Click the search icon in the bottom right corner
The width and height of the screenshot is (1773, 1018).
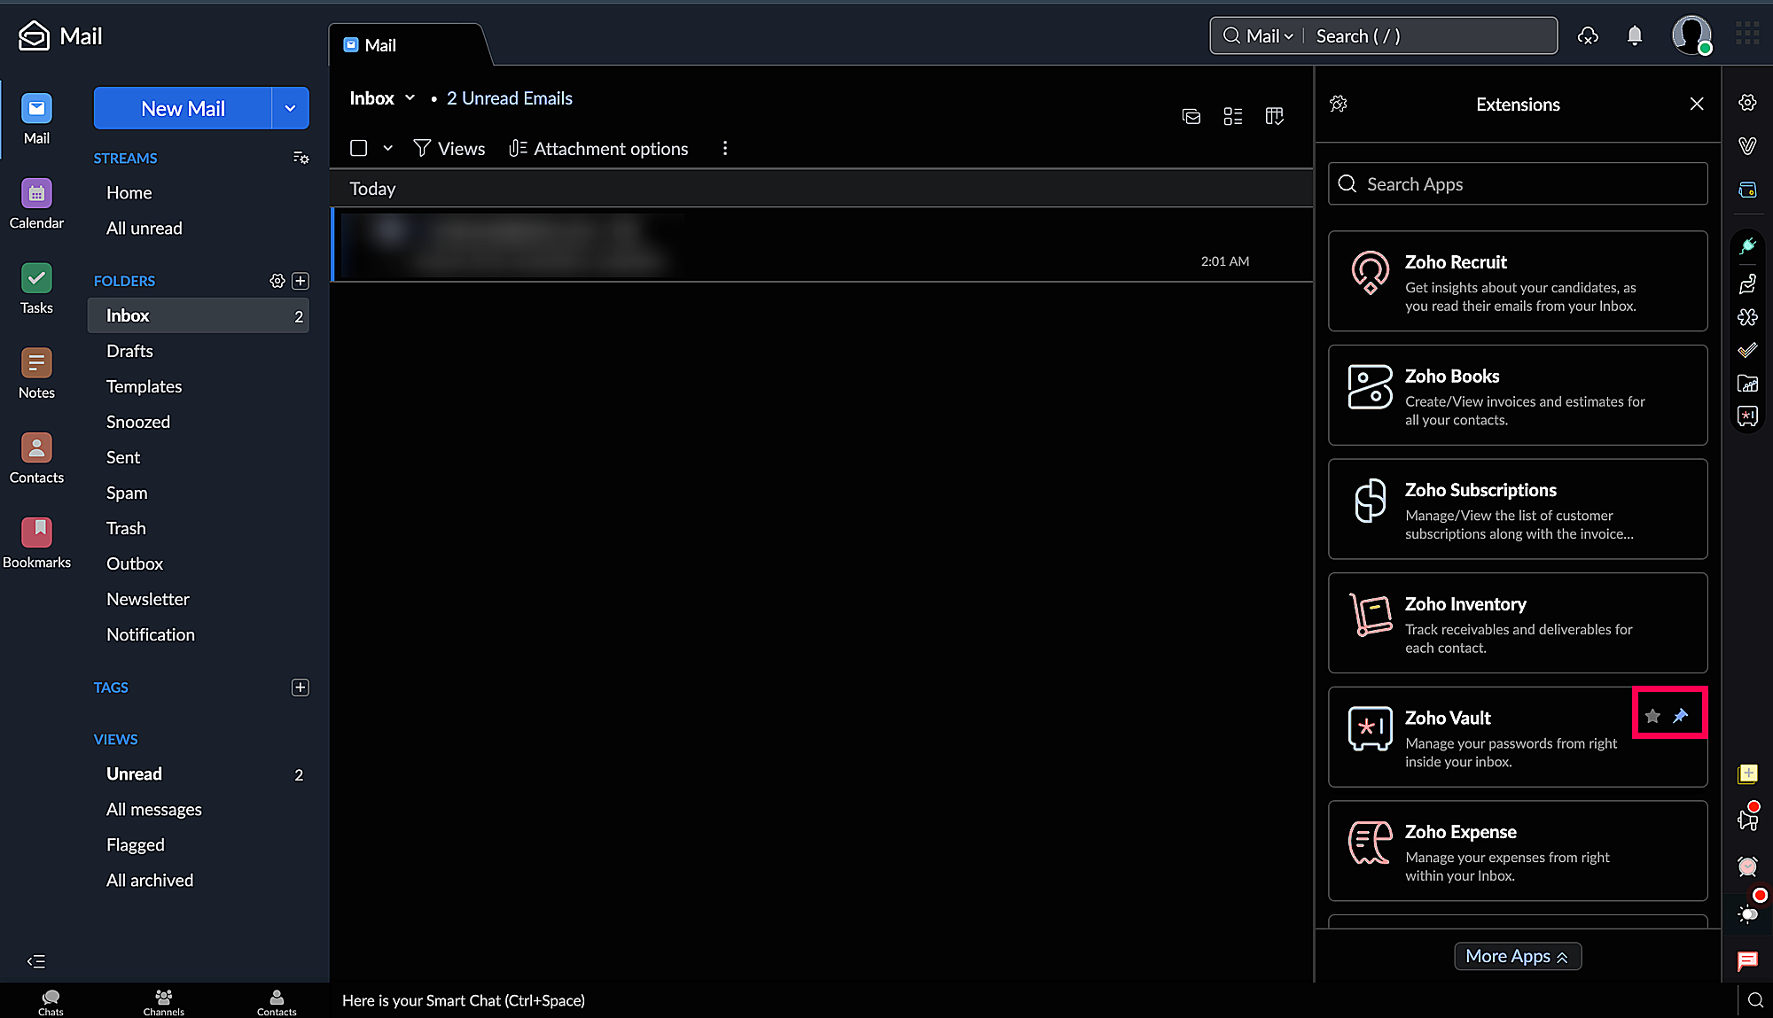(x=1755, y=1000)
